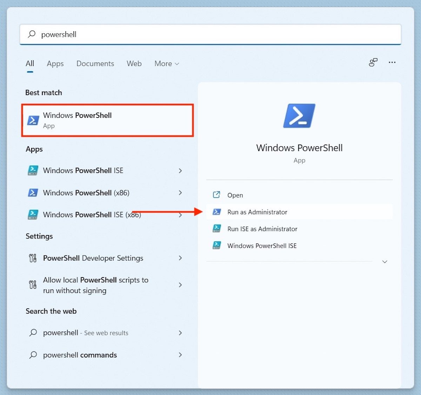Choose Windows PowerShell ISE in the preview pane
Screen dimensions: 421x395
pyautogui.click(x=299, y=246)
